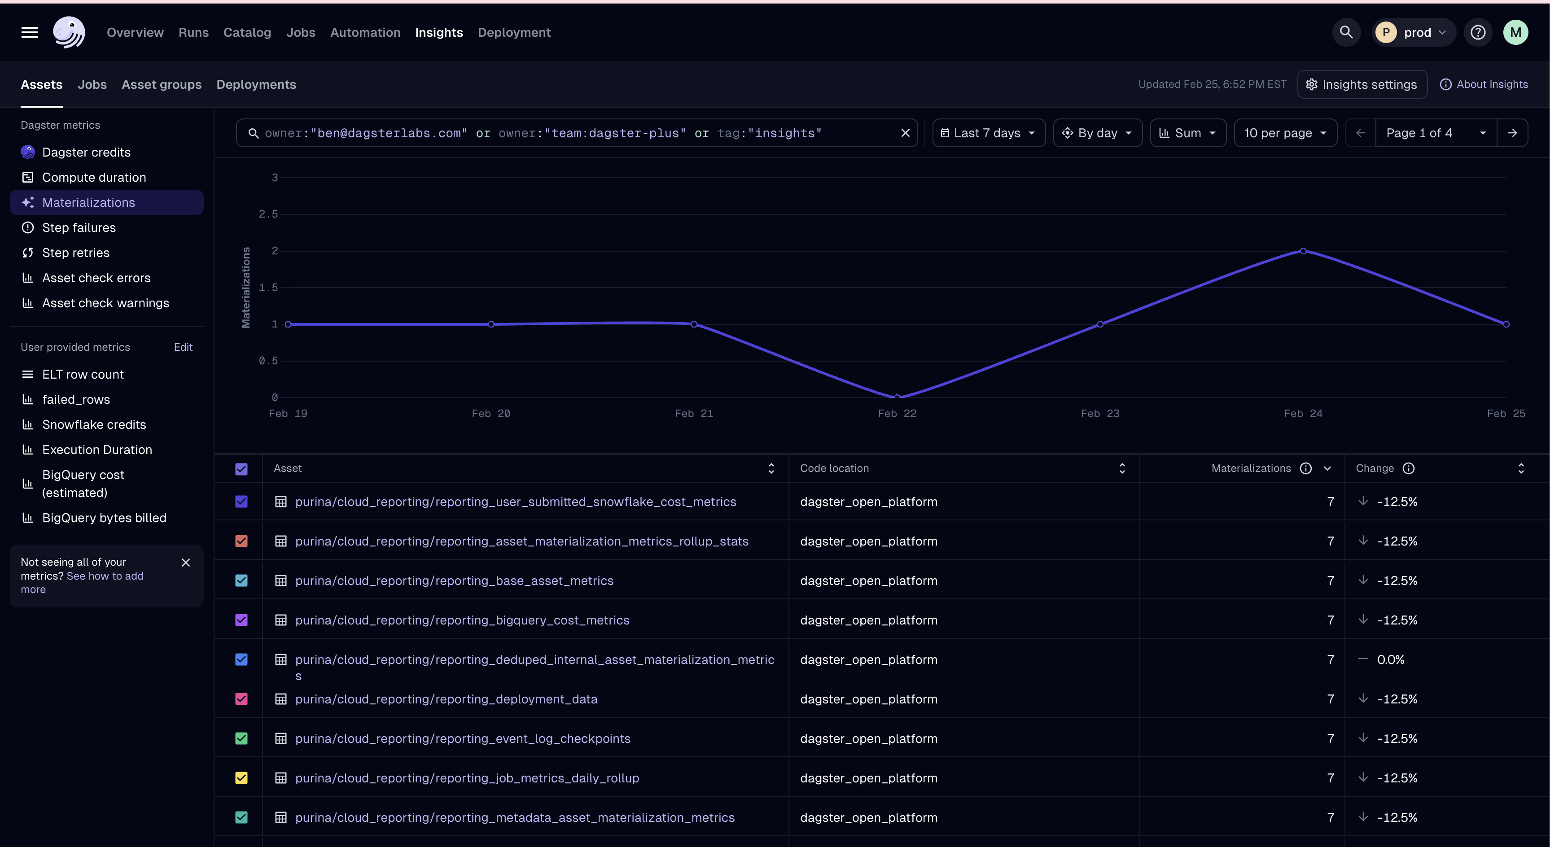
Task: Dismiss the 'Not seeing all of your metrics' notice
Action: click(x=186, y=563)
